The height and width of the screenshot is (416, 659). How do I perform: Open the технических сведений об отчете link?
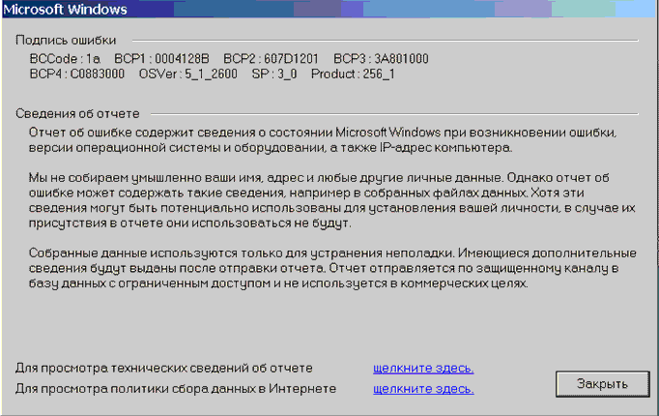(423, 368)
